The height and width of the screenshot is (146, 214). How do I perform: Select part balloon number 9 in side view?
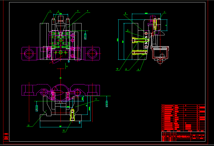pyautogui.click(x=126, y=69)
